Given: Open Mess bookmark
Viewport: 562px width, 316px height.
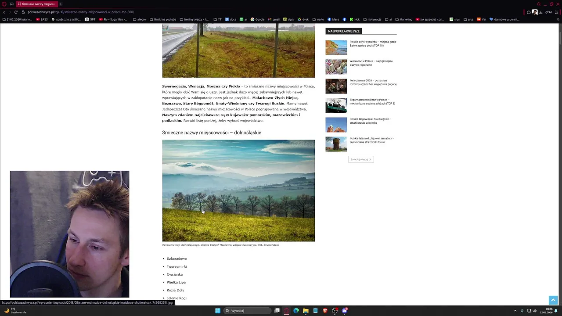Looking at the screenshot, I should point(333,19).
